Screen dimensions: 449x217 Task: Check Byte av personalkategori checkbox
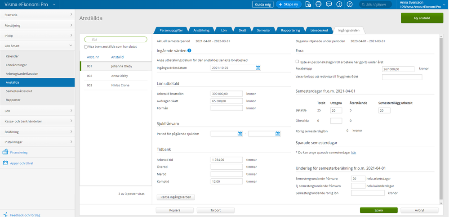[298, 62]
